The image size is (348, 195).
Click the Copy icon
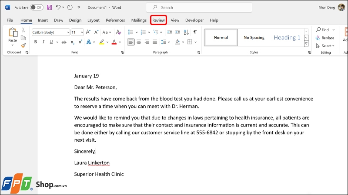click(23, 38)
